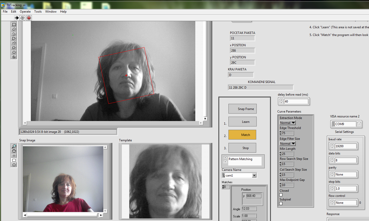The image size is (369, 221).
Task: Open the Operate menu
Action: pos(25,12)
